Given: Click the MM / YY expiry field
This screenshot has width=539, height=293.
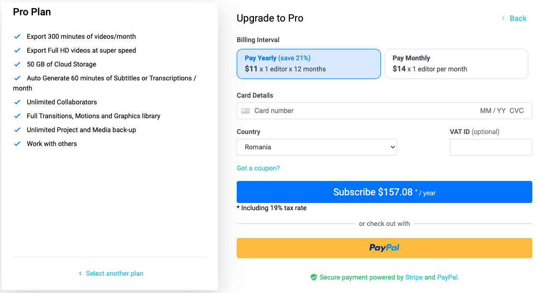Looking at the screenshot, I should [493, 111].
